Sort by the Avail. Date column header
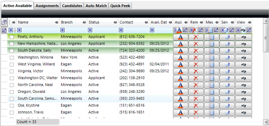 tap(158, 23)
